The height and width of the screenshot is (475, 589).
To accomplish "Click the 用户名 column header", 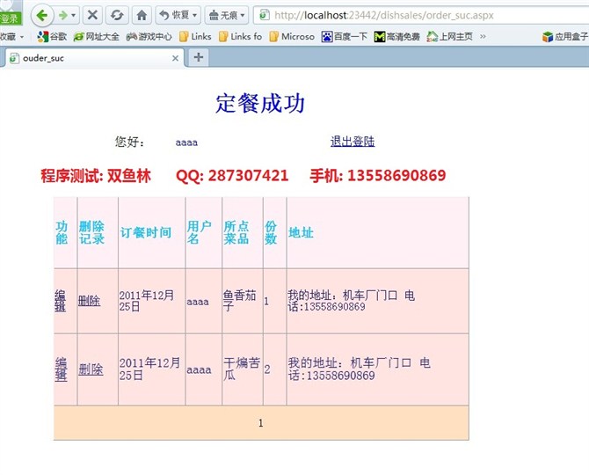I will point(199,232).
